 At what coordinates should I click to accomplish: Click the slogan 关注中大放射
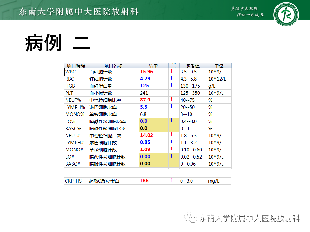click(x=244, y=8)
